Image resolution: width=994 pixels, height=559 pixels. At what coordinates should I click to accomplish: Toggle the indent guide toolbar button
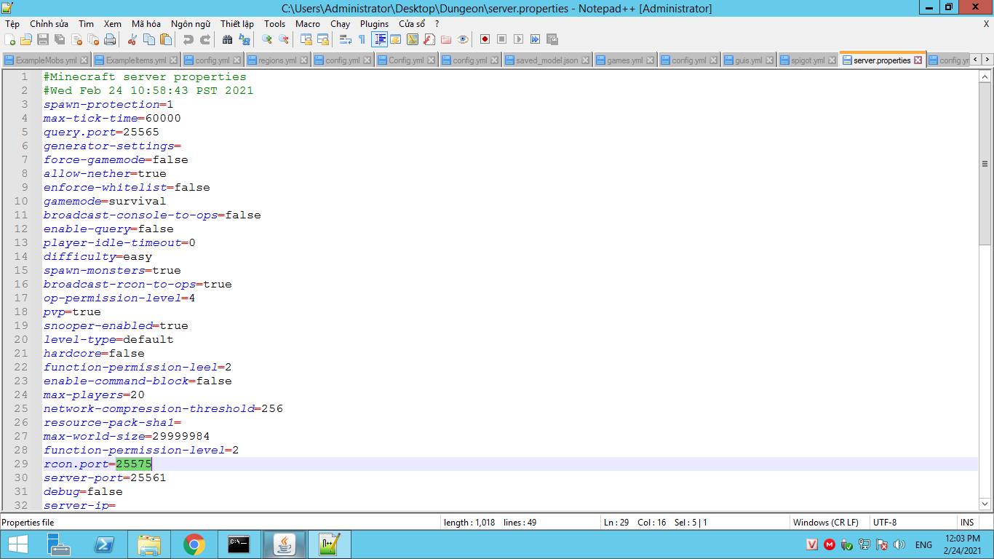coord(379,39)
